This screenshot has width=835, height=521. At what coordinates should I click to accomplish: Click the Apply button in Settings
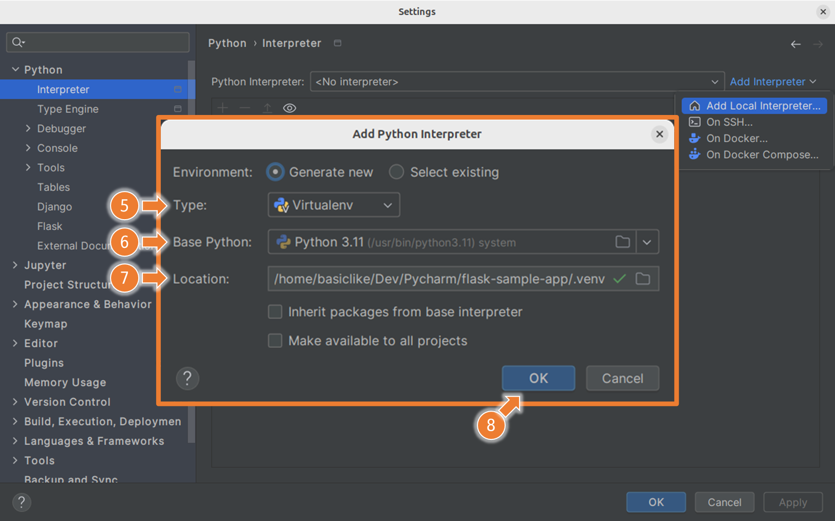(793, 502)
